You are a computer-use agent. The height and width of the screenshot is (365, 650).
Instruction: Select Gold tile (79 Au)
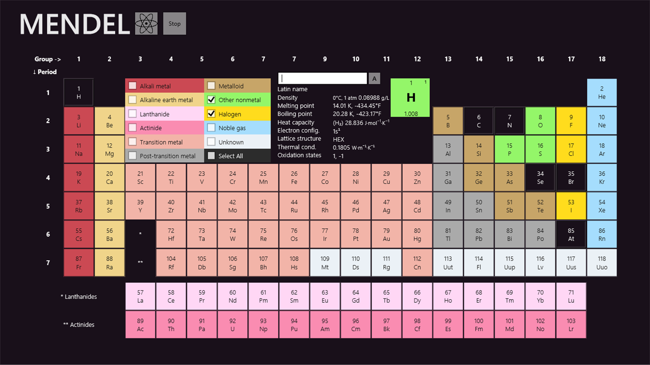386,234
